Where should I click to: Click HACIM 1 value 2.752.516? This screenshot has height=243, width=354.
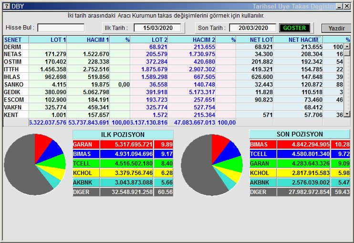96,69
